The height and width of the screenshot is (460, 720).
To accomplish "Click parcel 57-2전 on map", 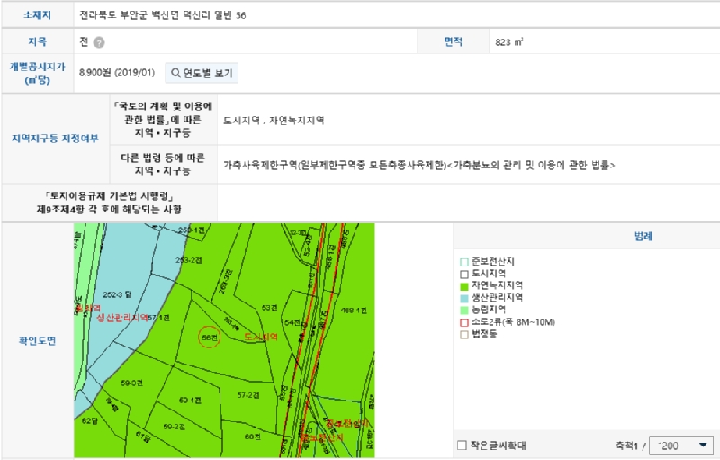I will click(248, 395).
